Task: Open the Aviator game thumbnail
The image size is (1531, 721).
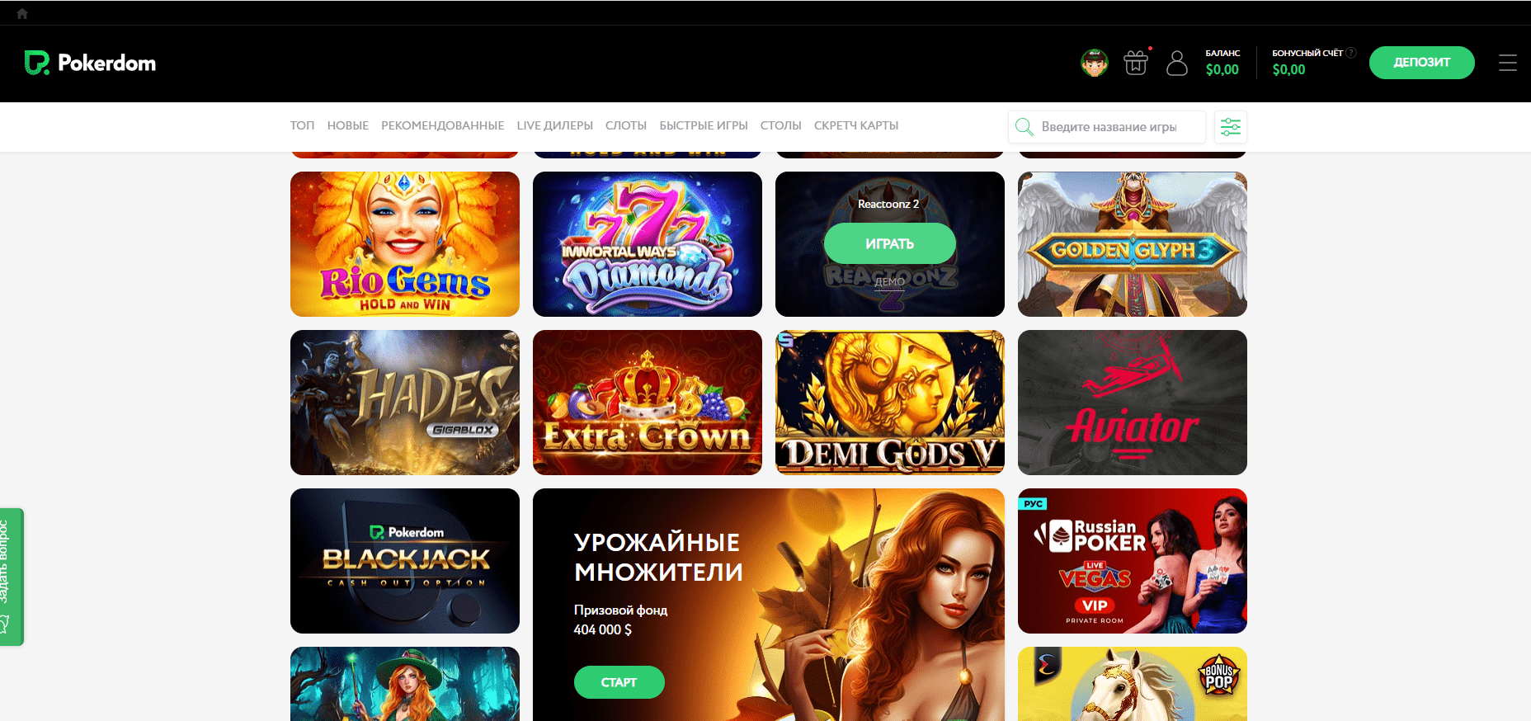Action: coord(1133,403)
